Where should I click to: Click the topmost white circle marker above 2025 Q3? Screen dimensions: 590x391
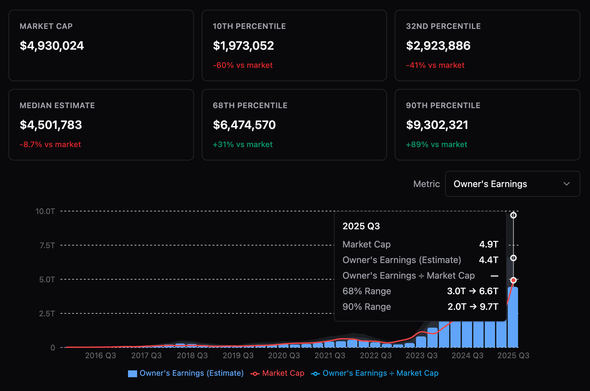point(514,215)
